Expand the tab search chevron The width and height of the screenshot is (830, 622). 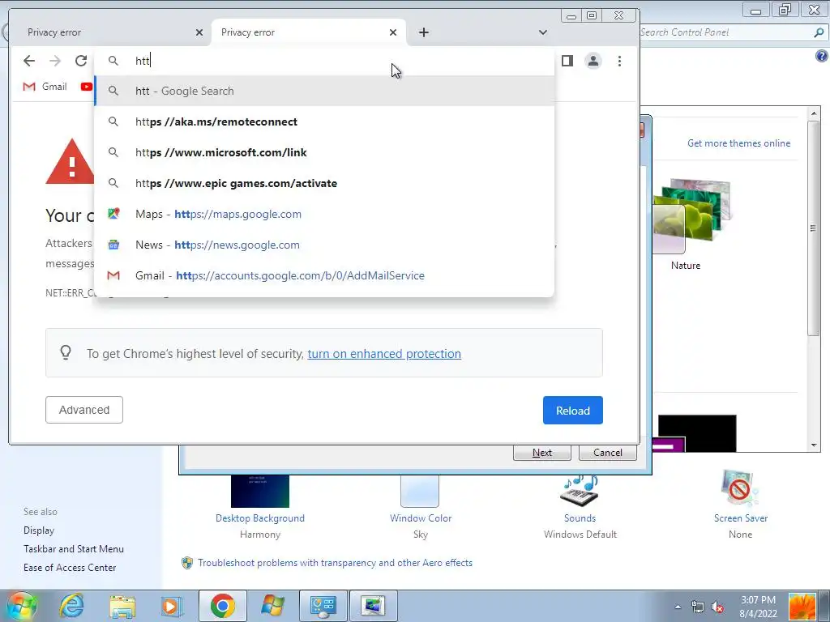(542, 32)
